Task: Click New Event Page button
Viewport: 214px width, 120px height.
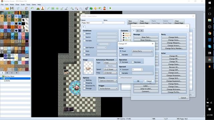Action: coord(132,22)
